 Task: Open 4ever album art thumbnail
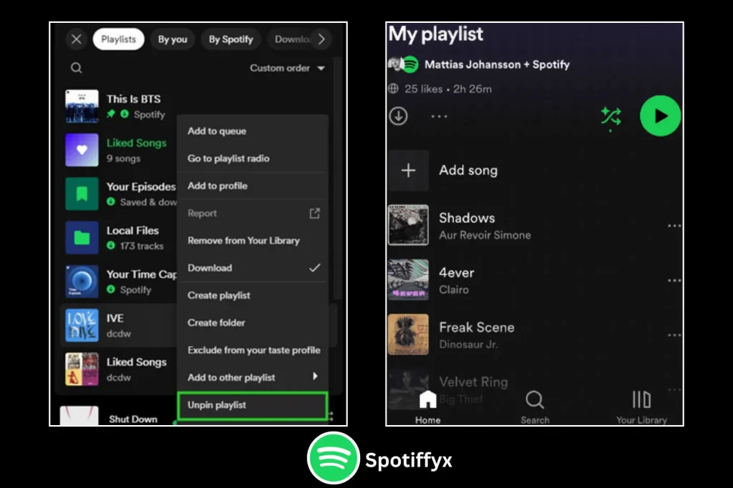408,280
